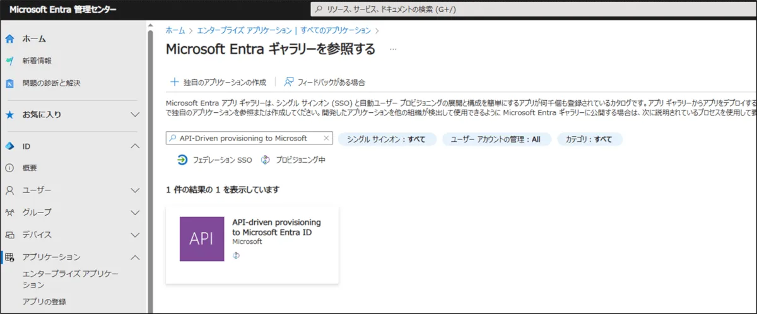Screen dimensions: 757x314
Task: Expand the お気に入り section chevron
Action: 135,115
